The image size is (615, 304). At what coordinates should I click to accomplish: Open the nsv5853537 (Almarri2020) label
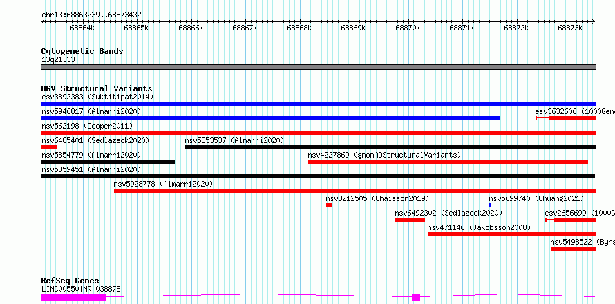click(x=234, y=140)
